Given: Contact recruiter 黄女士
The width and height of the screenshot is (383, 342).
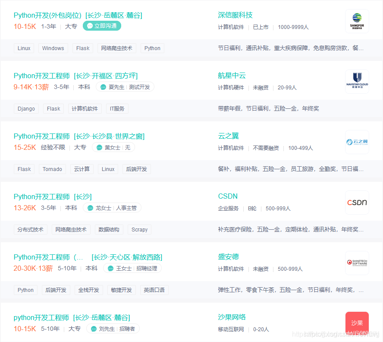Looking at the screenshot, I should [x=113, y=148].
